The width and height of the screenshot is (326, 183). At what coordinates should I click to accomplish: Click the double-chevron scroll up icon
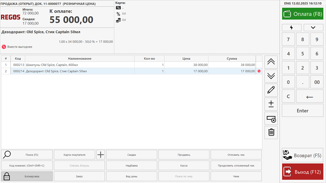point(271,62)
